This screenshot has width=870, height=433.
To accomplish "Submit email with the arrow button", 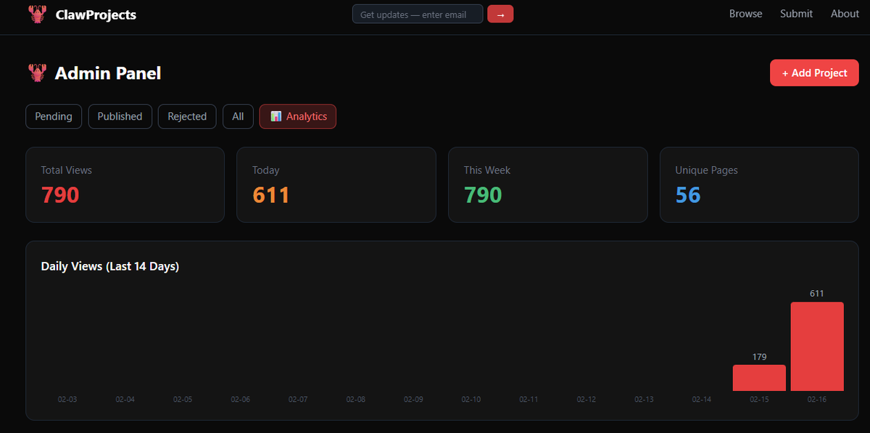I will 500,14.
